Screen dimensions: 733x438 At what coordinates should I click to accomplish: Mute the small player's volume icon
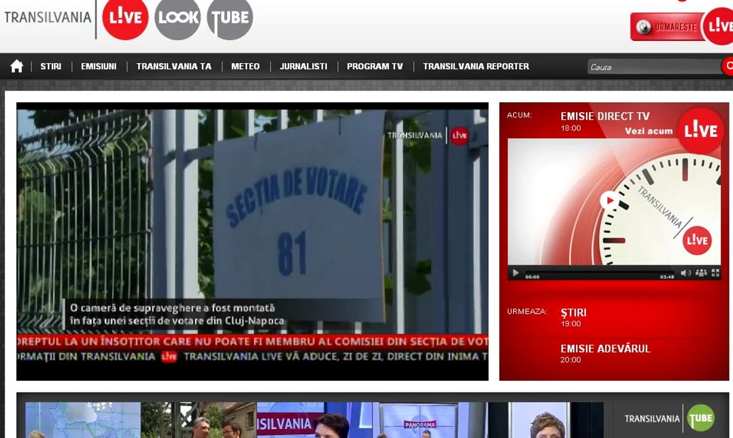coord(686,273)
